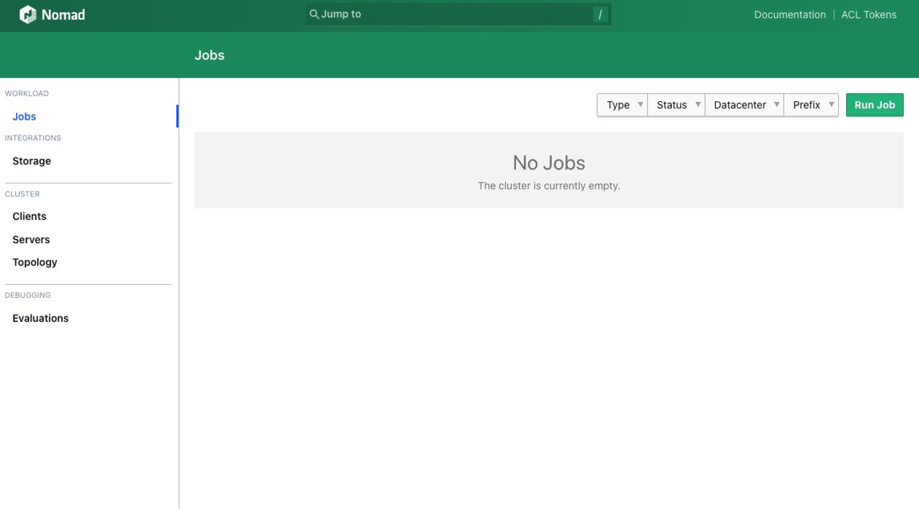Screen dimensions: 919x509
Task: Open the Documentation link
Action: click(789, 14)
